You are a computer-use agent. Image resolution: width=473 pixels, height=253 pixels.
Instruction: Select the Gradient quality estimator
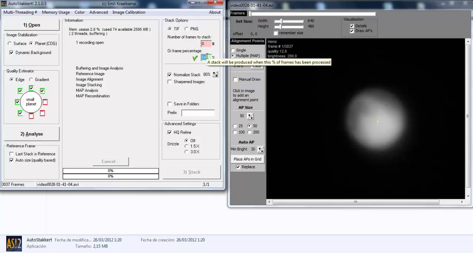(31, 80)
